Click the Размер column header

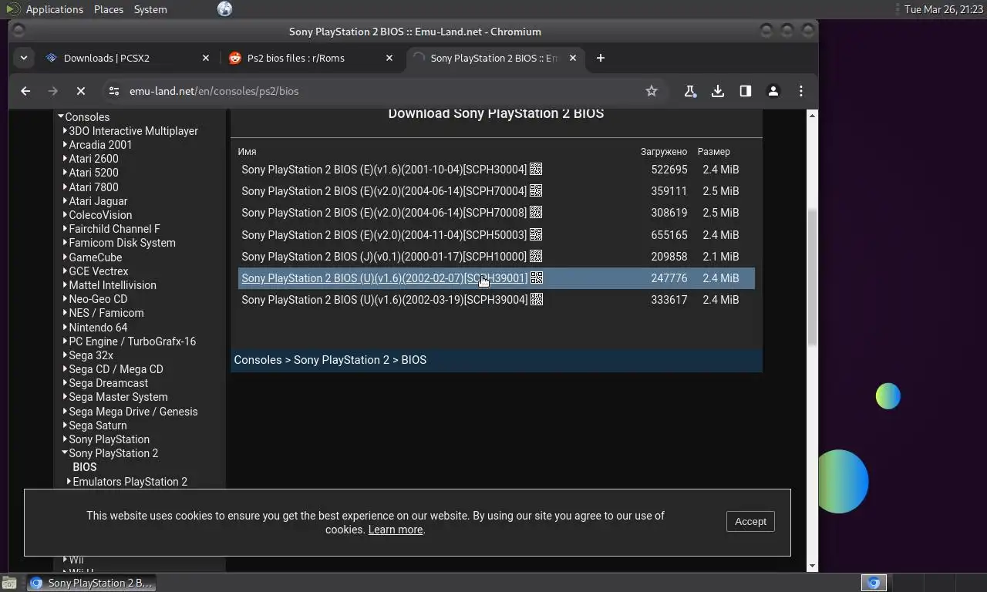coord(713,151)
